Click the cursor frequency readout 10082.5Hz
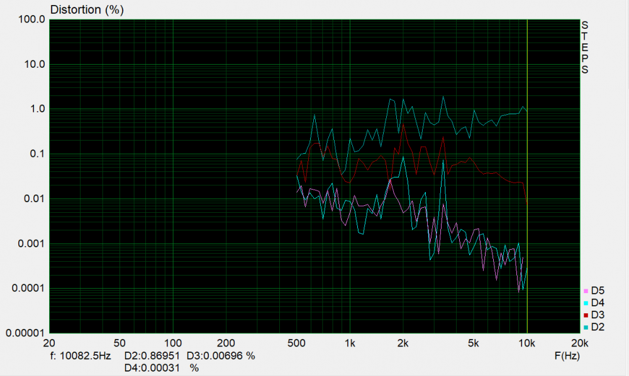 coord(80,356)
